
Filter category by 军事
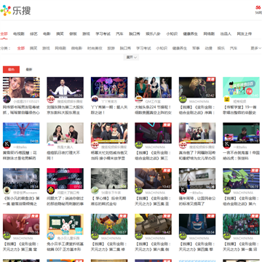(x=196, y=48)
